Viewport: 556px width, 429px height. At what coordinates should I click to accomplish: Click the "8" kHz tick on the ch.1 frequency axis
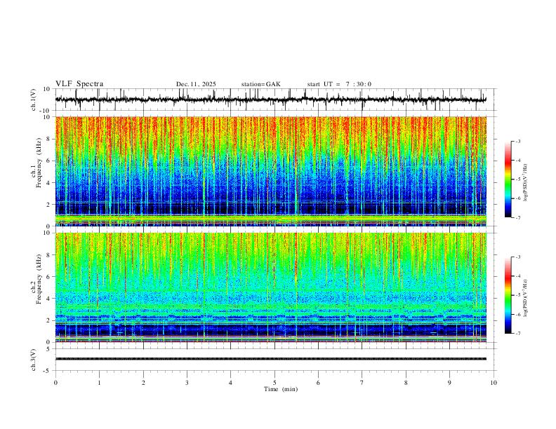[x=49, y=139]
